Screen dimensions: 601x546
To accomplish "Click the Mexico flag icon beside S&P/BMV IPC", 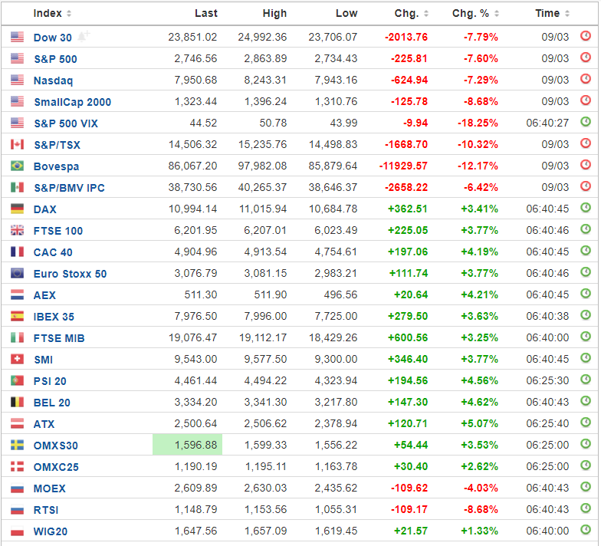I will tap(17, 187).
